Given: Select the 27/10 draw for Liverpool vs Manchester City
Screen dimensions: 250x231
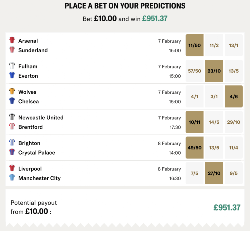Looking at the screenshot, I should (x=214, y=173).
